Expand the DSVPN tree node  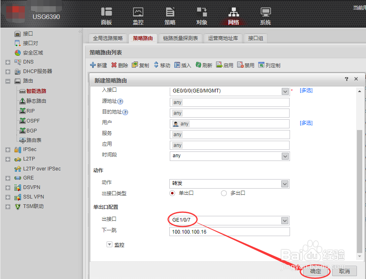[x=8, y=188]
